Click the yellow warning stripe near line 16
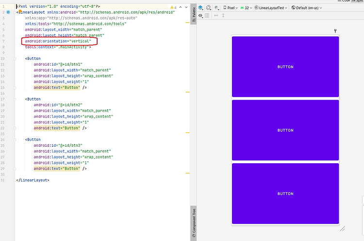 pyautogui.click(x=187, y=92)
